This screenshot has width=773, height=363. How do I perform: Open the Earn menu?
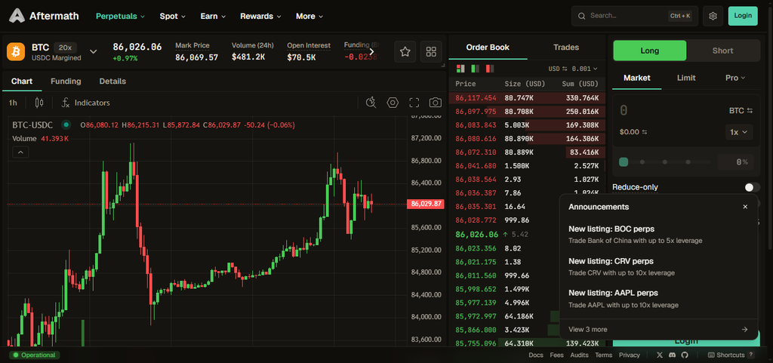[213, 17]
